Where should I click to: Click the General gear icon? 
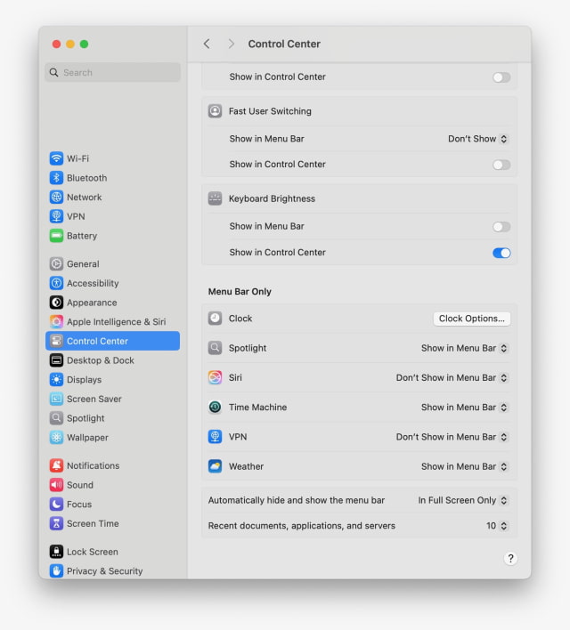pos(56,263)
